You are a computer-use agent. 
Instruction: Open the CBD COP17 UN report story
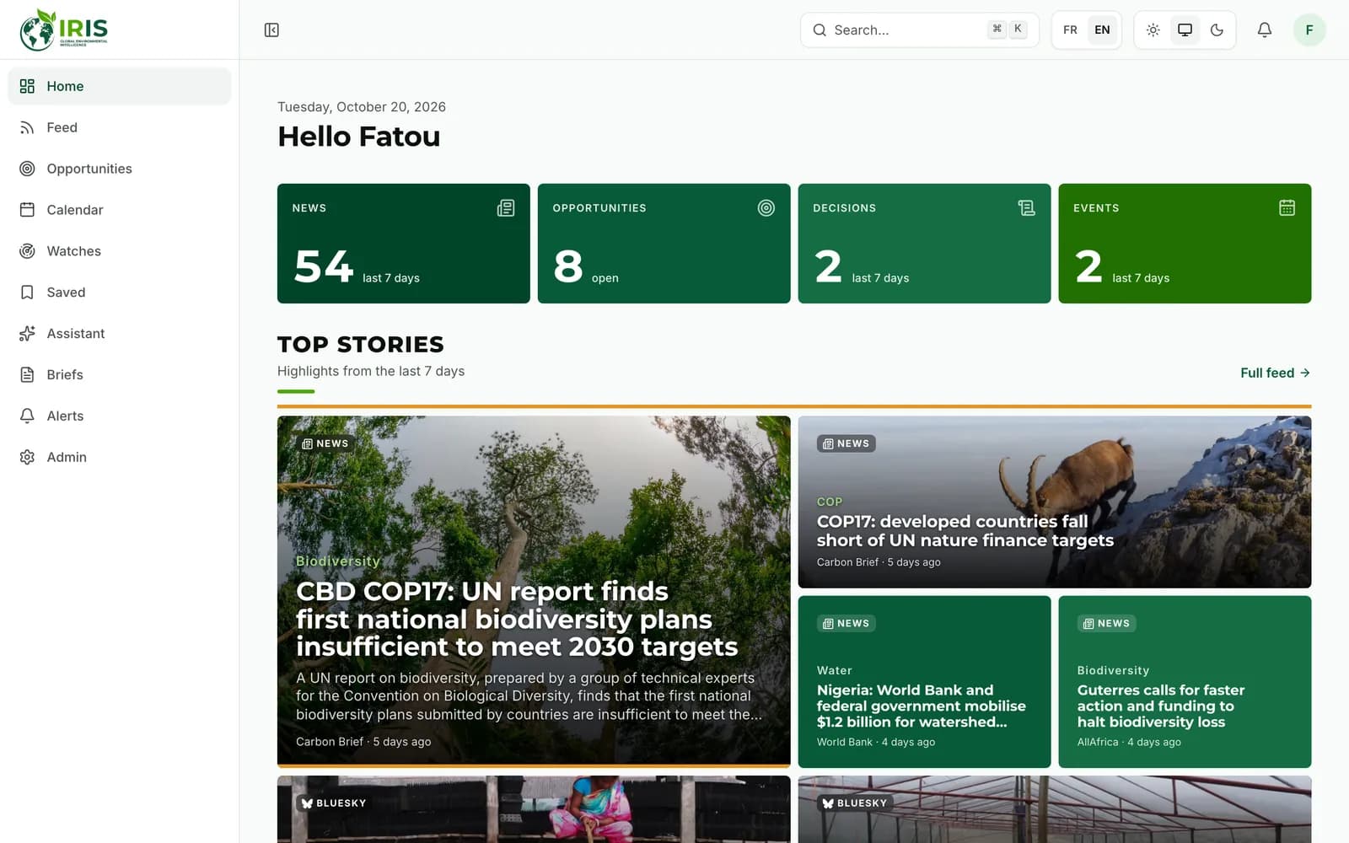coord(534,592)
